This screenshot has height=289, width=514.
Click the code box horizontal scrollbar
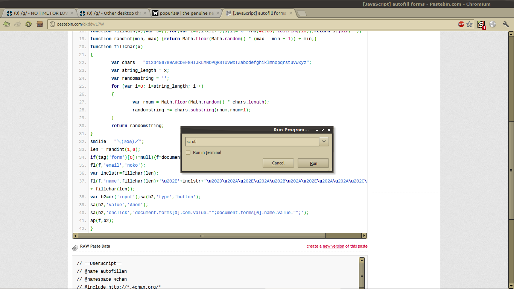[x=202, y=236]
